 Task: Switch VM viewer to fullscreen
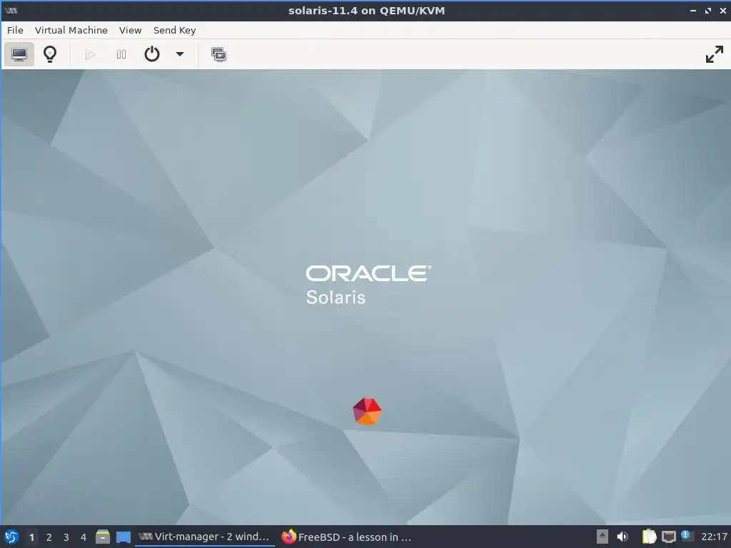pyautogui.click(x=714, y=54)
